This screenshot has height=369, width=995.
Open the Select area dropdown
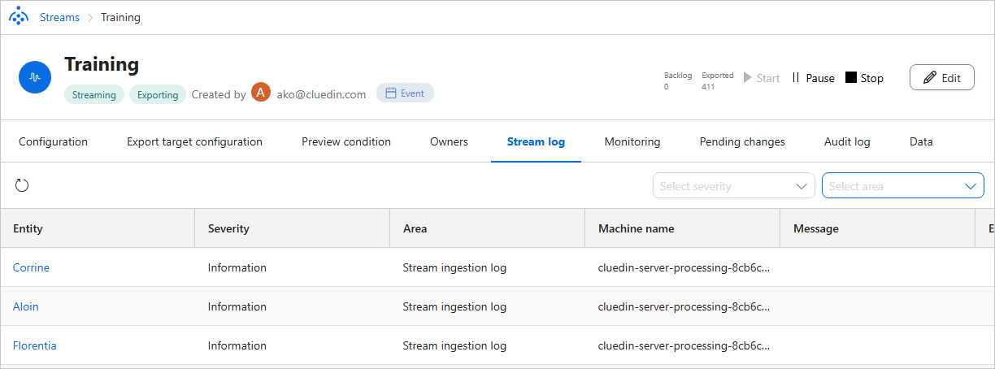(903, 185)
